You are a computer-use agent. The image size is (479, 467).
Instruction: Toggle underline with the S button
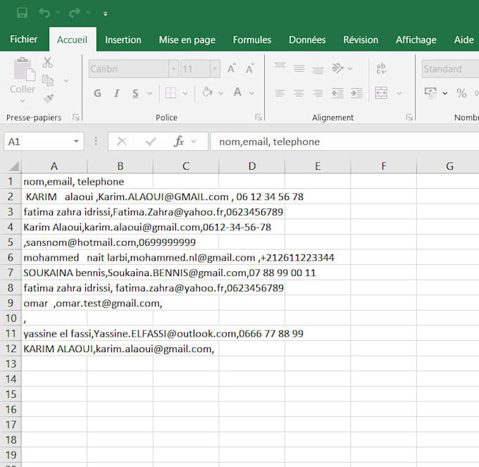click(x=136, y=94)
